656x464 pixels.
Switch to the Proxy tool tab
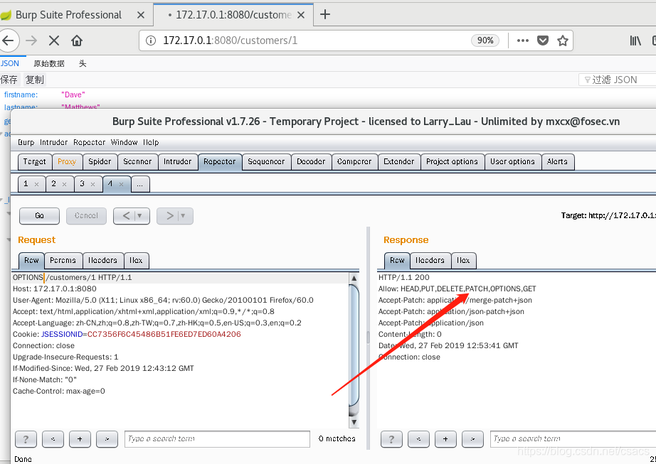tap(67, 161)
